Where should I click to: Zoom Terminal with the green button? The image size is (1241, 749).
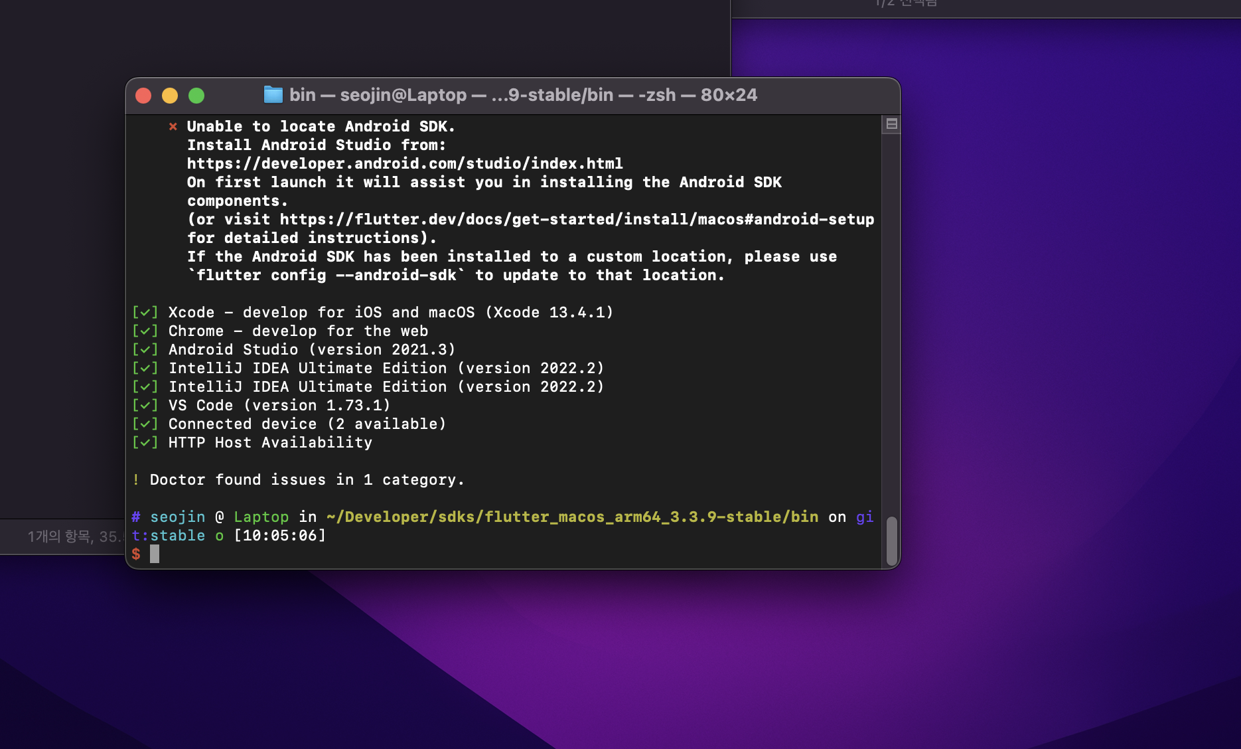196,96
